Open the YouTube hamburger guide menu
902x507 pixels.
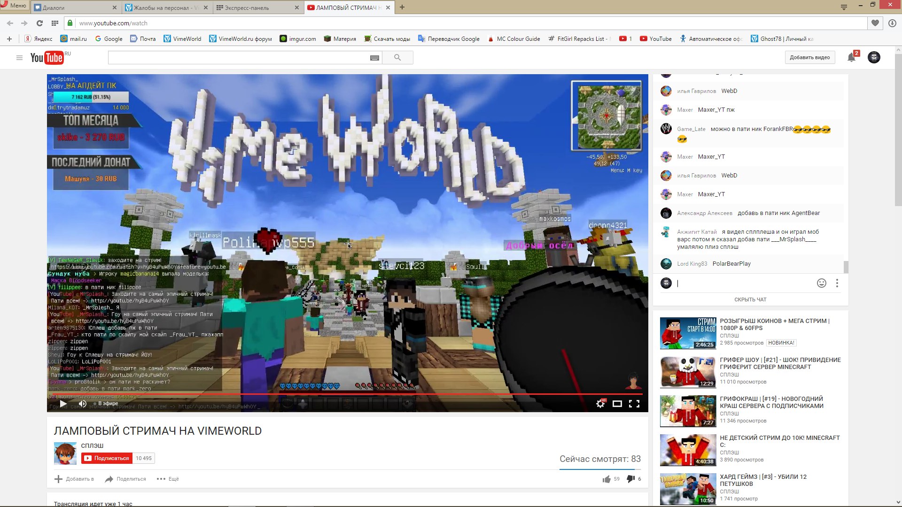pyautogui.click(x=19, y=58)
